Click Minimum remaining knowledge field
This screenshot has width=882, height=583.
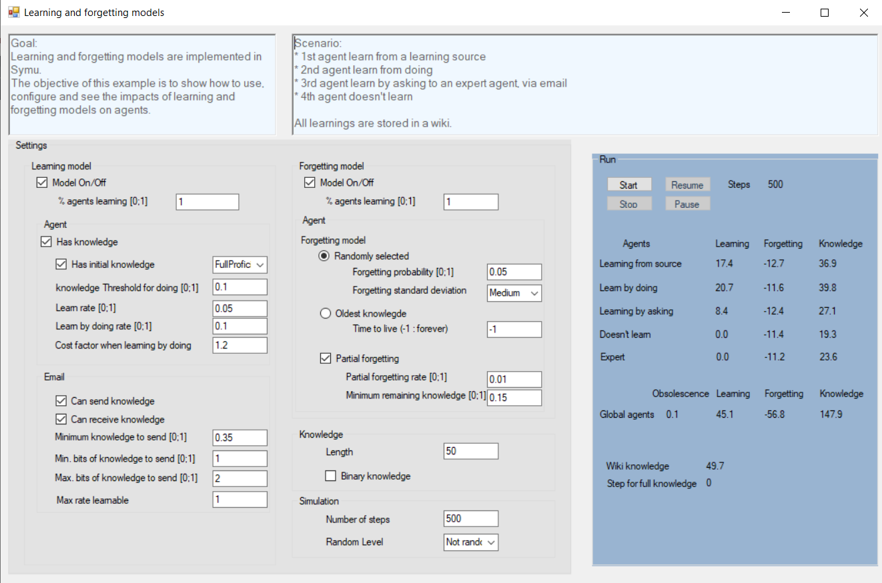click(x=514, y=398)
